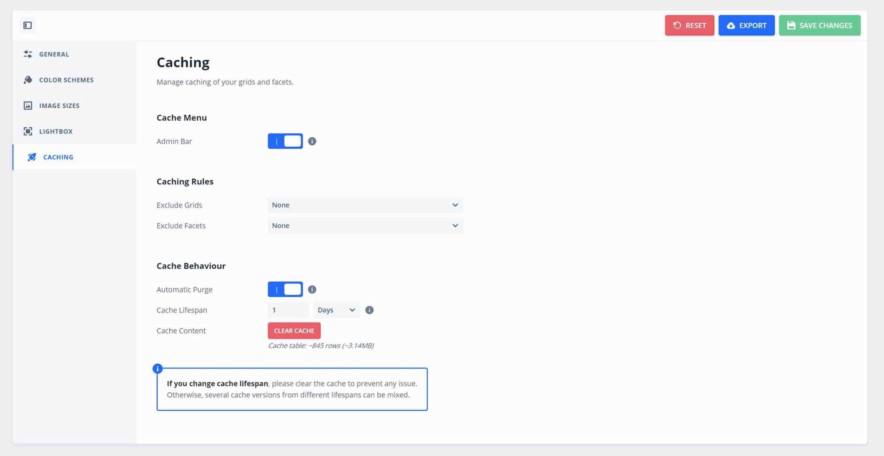Click the Lightbox frame icon
The image size is (884, 456).
coord(28,131)
